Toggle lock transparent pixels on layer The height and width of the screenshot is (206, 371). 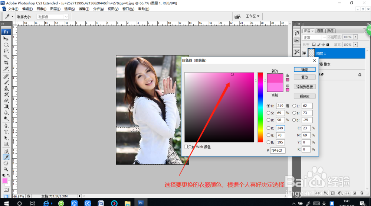(314, 44)
